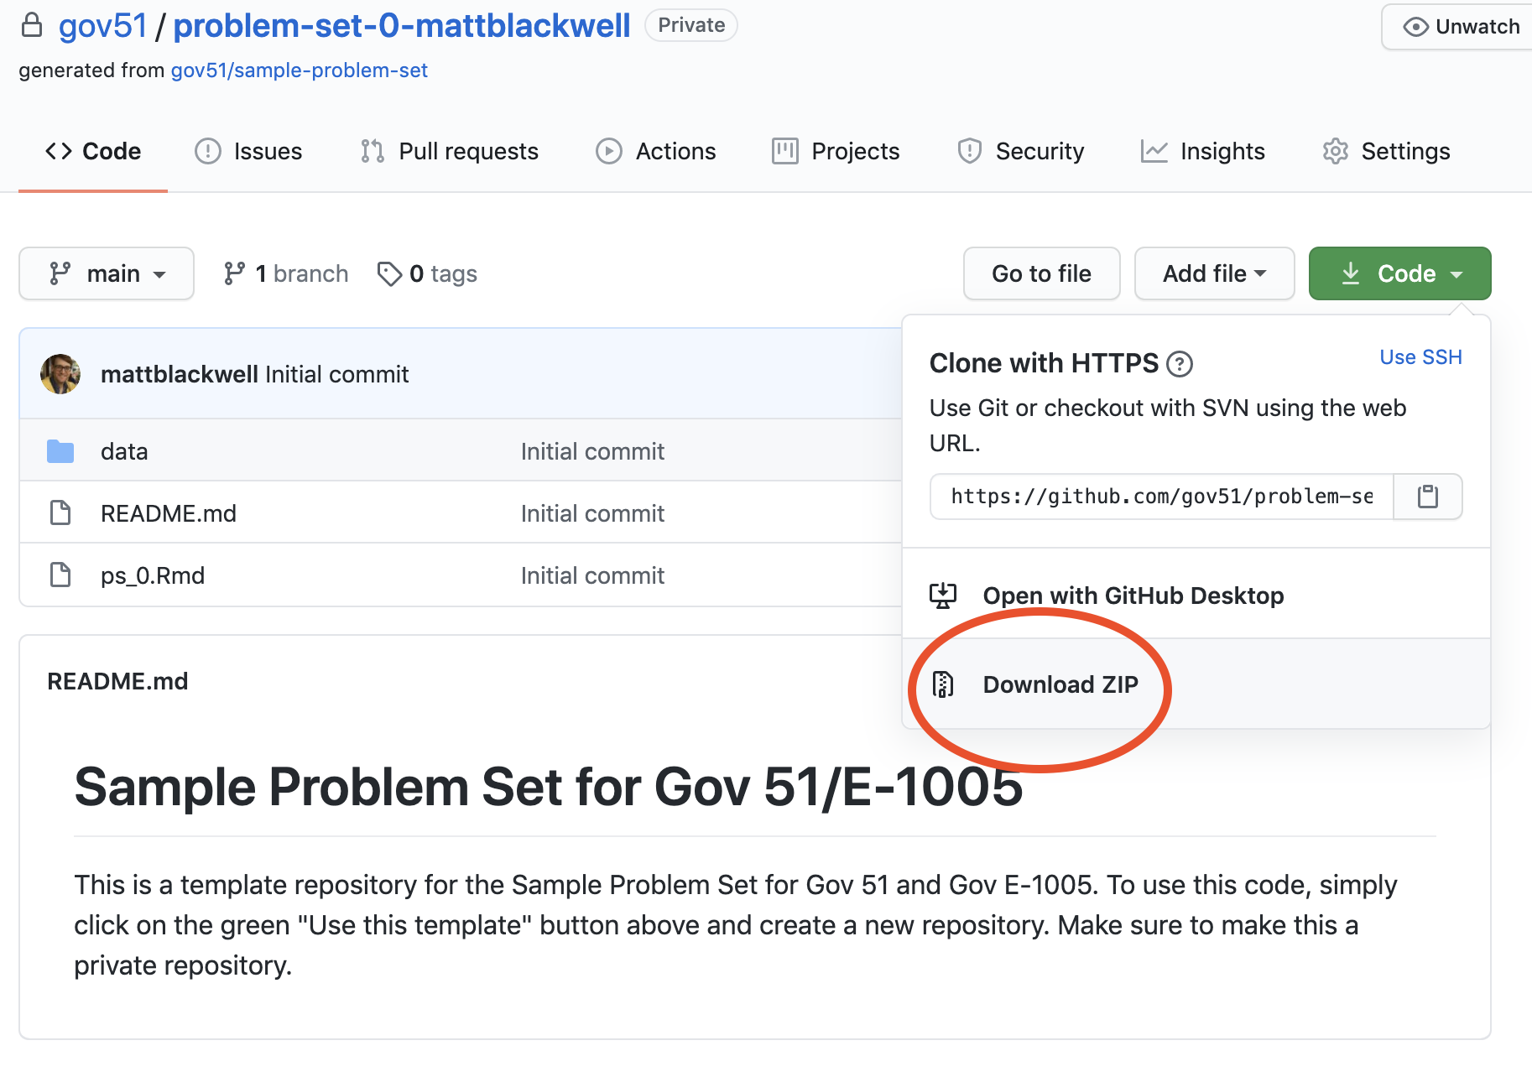
Task: Open repository Settings tab
Action: tap(1387, 151)
